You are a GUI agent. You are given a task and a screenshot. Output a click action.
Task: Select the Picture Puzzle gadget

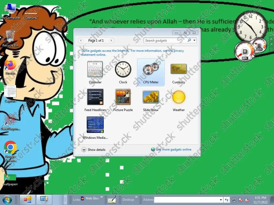123,100
